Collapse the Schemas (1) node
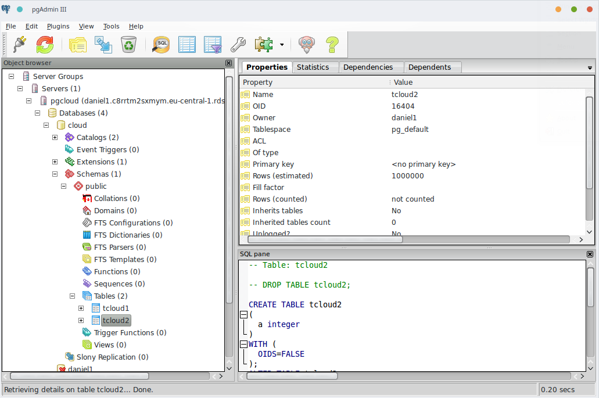Viewport: 599px width, 398px height. coord(55,174)
